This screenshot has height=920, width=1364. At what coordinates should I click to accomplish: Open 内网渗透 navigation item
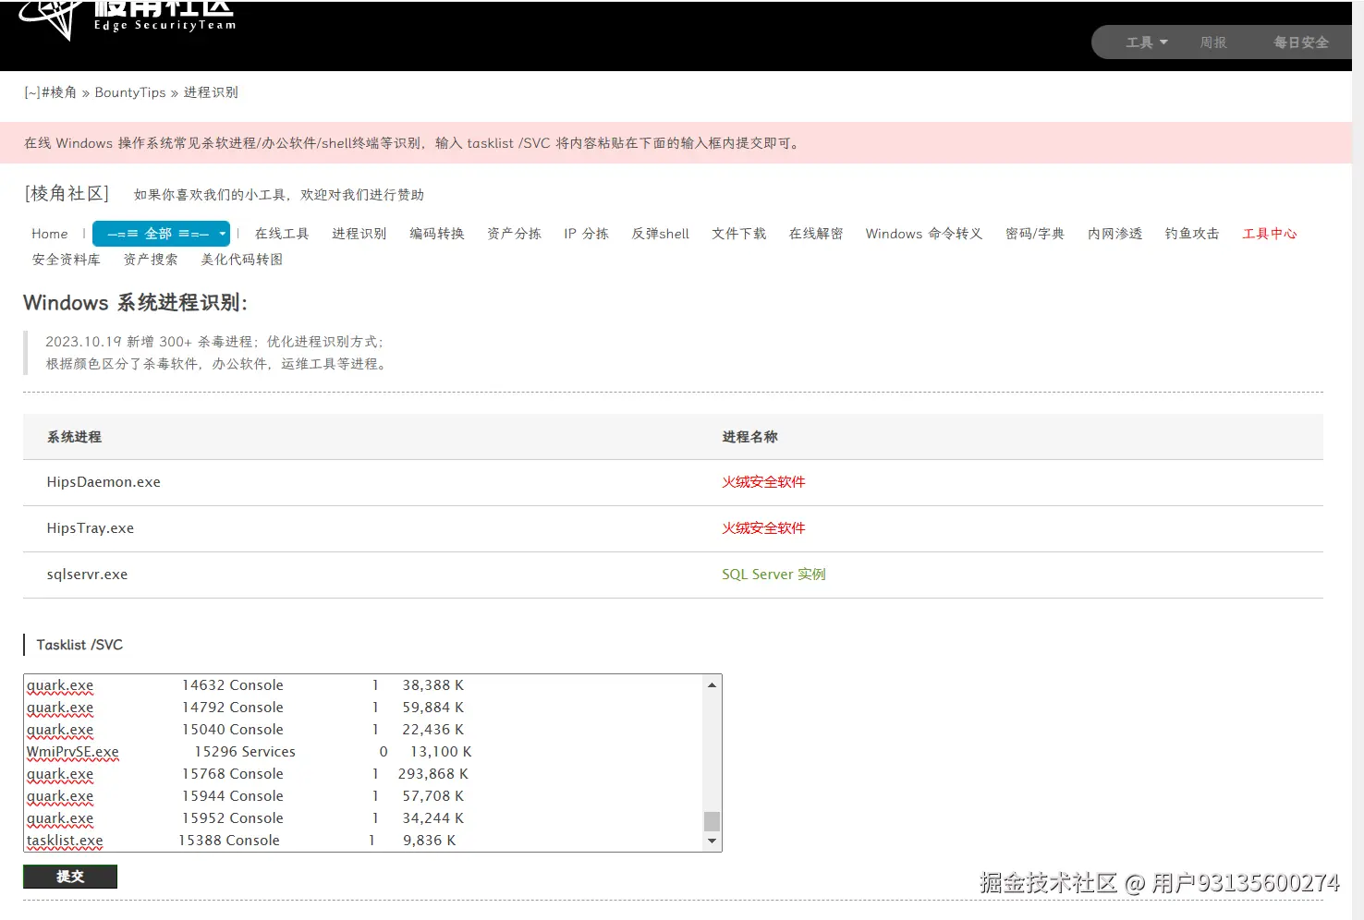click(1114, 234)
